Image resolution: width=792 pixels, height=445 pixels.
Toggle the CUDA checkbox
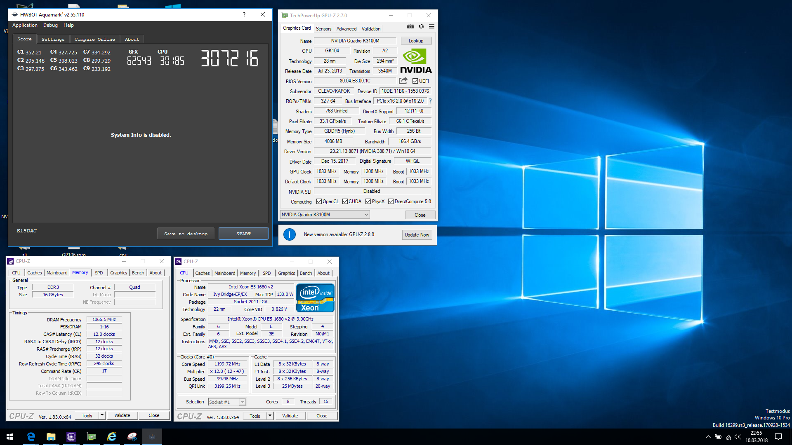(345, 201)
